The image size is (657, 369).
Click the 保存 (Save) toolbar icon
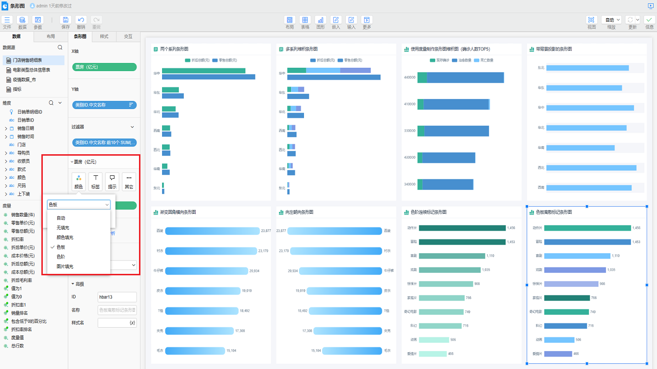65,20
